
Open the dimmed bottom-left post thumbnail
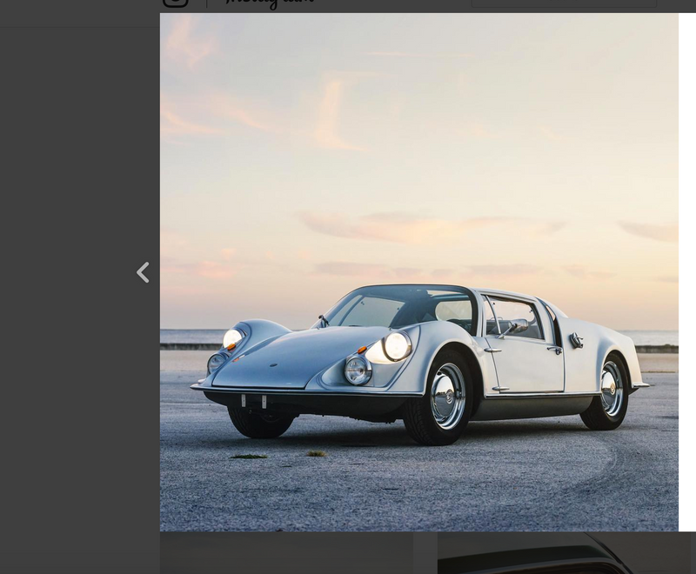pyautogui.click(x=286, y=553)
